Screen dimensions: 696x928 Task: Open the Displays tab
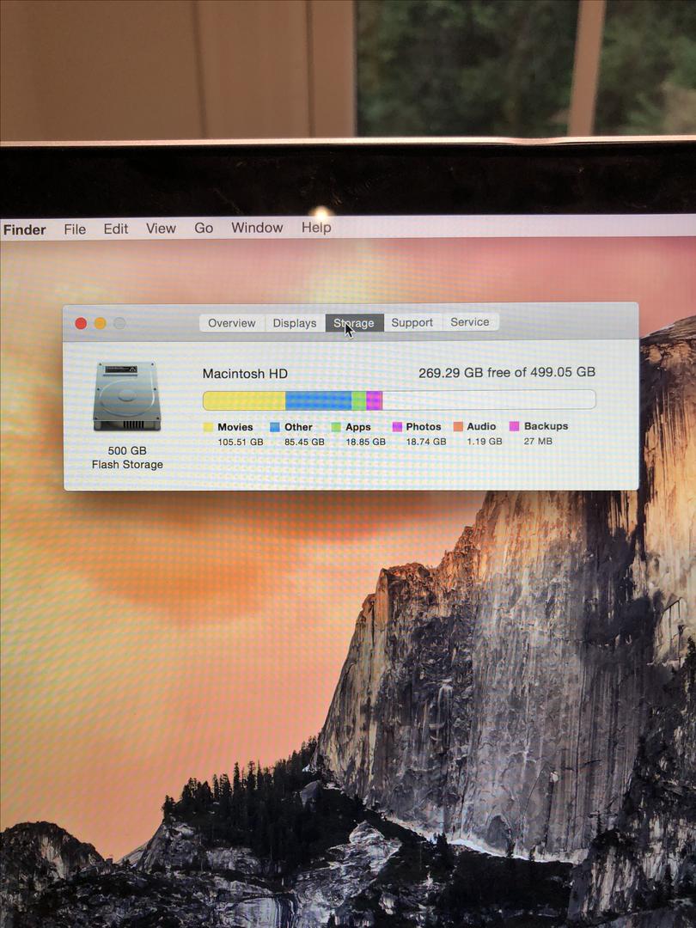(x=295, y=323)
